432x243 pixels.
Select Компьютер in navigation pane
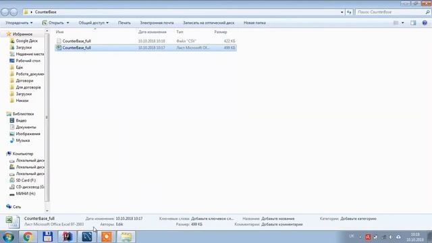22,154
